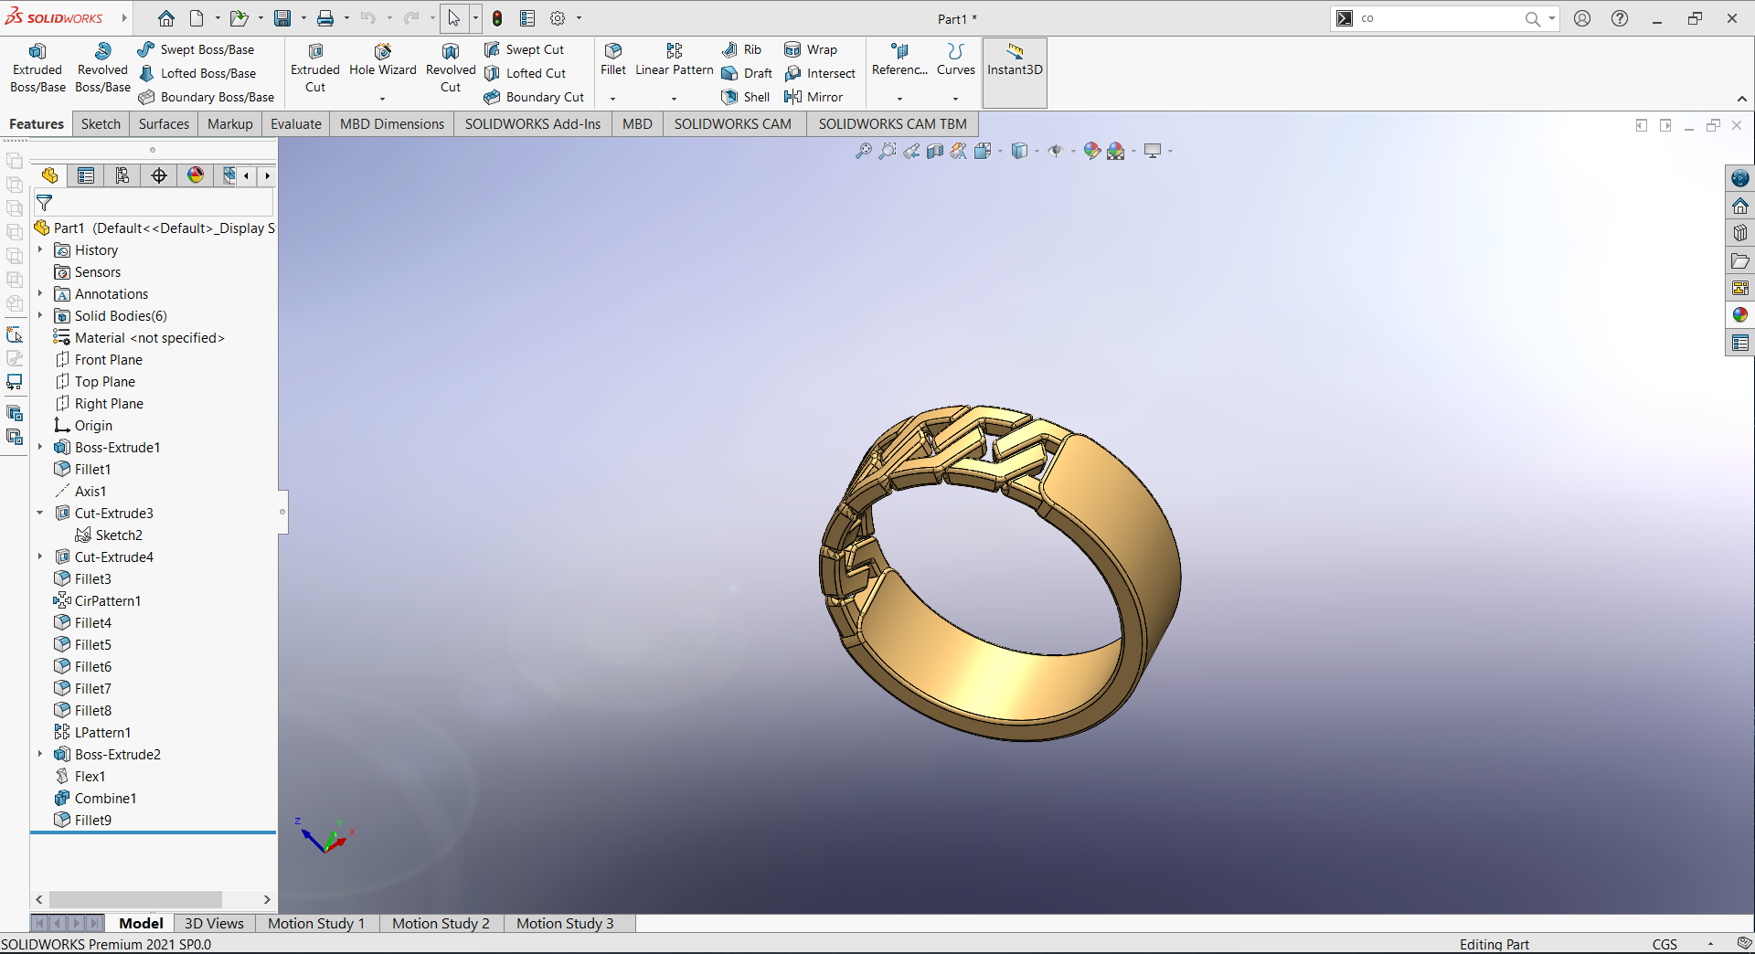
Task: Choose Lofted Boss/Base
Action: tap(197, 73)
